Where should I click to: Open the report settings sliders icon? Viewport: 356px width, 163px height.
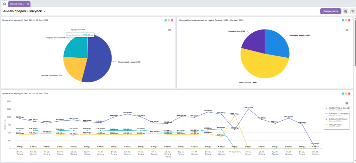click(x=346, y=11)
